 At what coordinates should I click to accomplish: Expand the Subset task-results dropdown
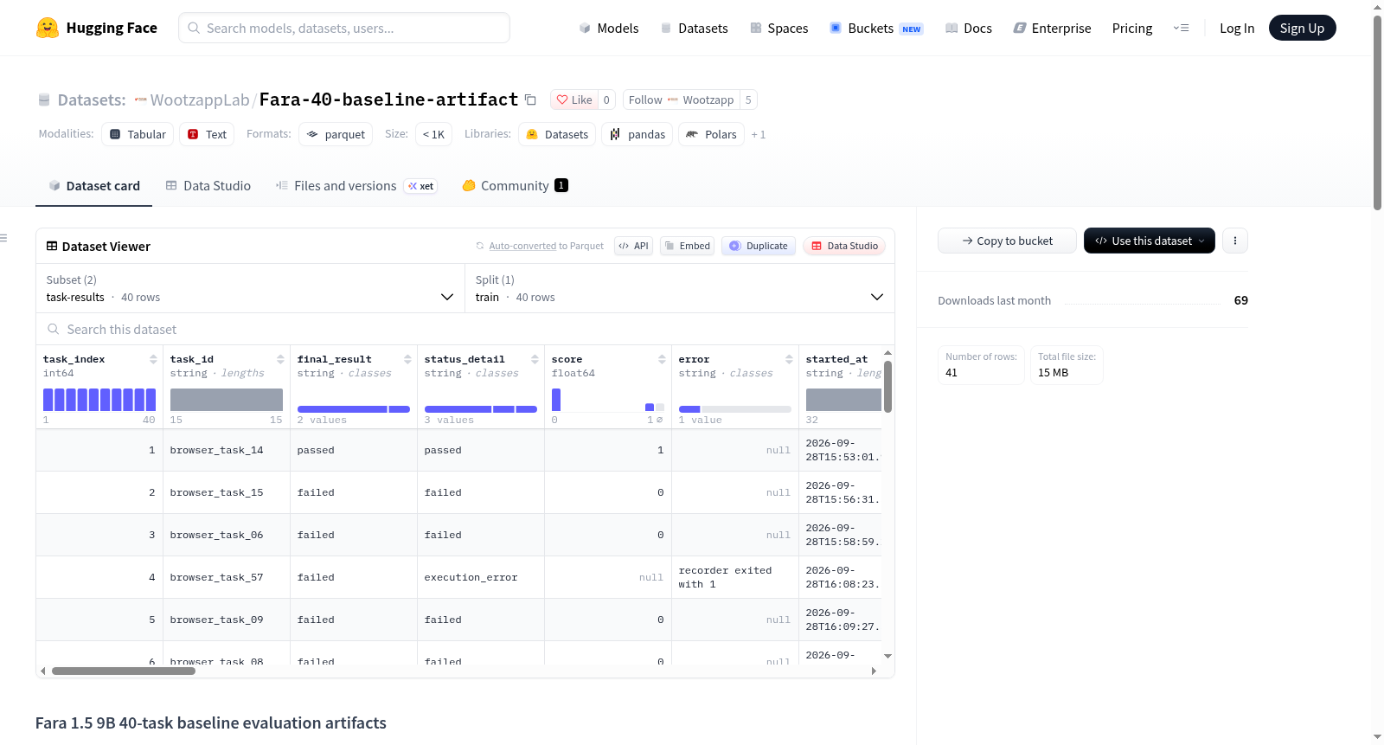tap(250, 288)
